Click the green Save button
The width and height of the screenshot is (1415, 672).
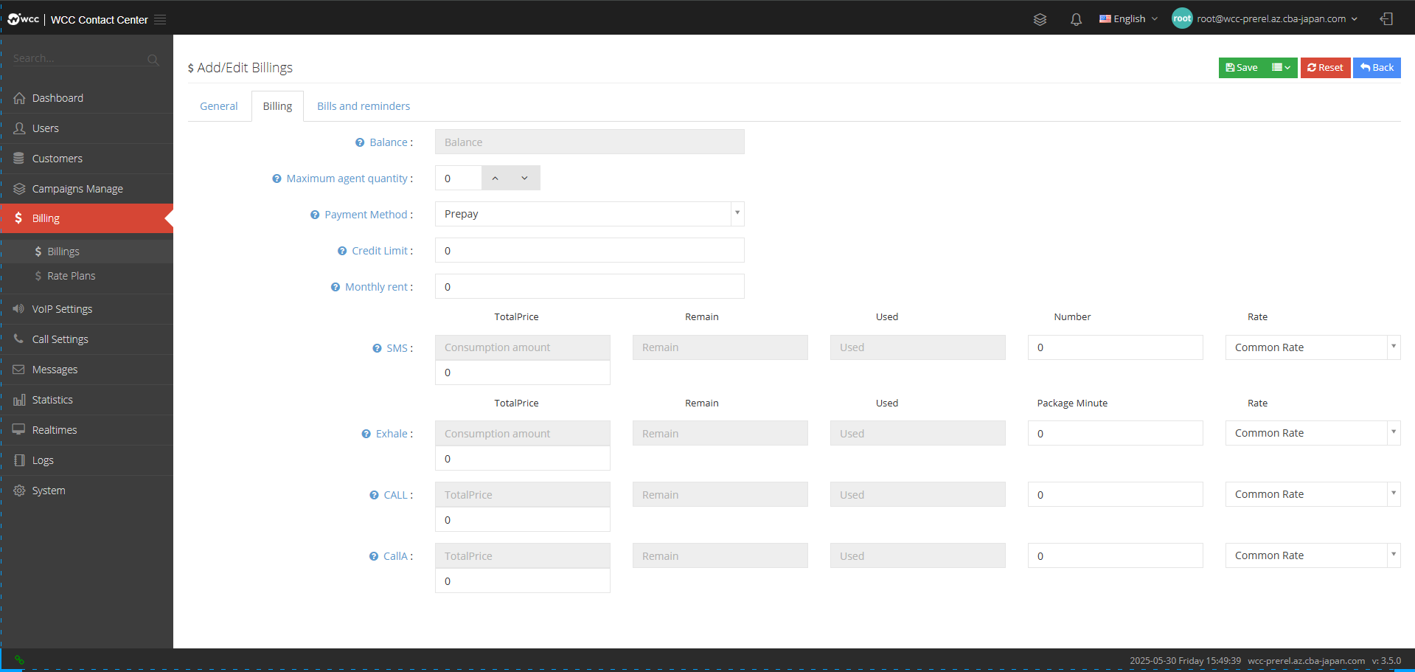tap(1242, 68)
